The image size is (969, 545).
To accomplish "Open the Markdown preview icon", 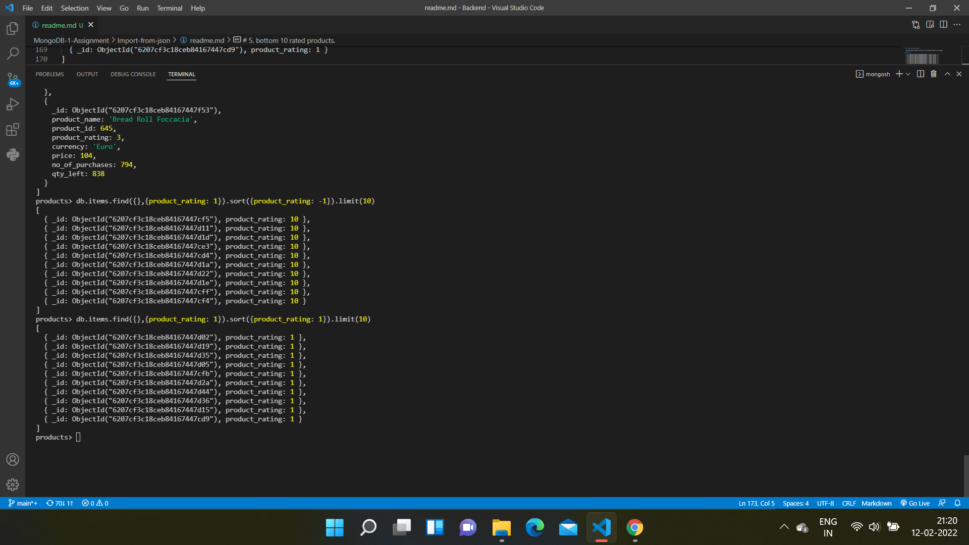I will [x=930, y=24].
